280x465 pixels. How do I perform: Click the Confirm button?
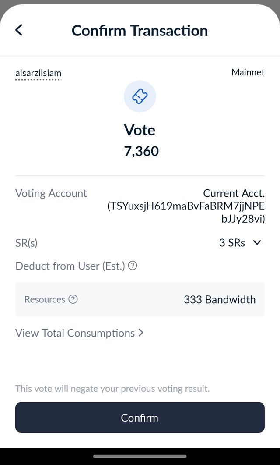point(140,417)
